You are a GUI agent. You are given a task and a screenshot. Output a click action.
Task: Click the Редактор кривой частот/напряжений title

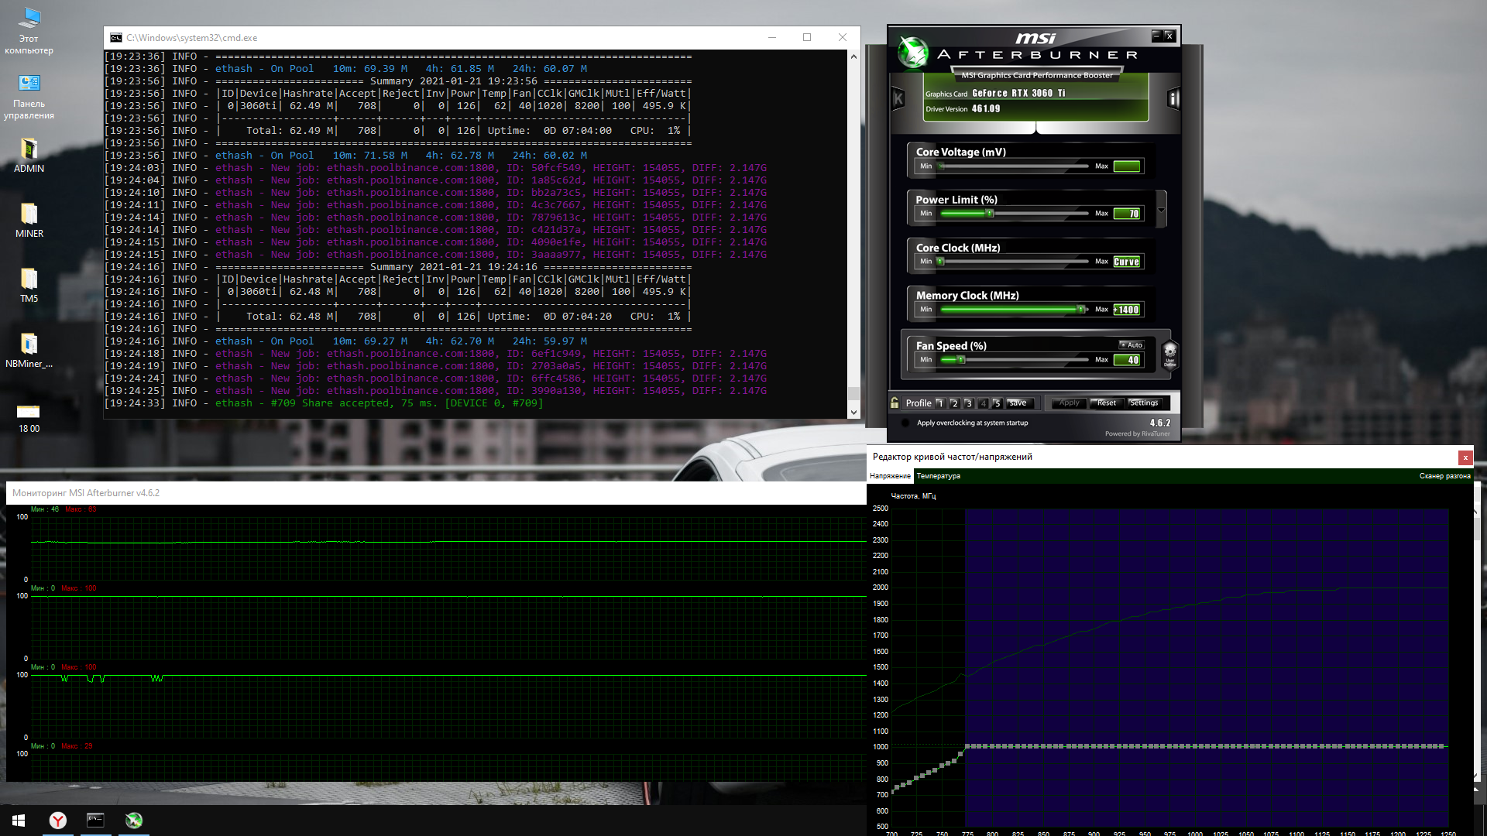coord(953,457)
